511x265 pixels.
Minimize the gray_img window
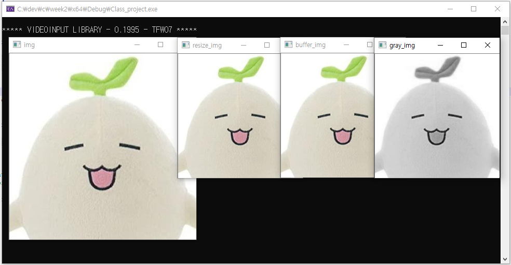click(x=440, y=45)
